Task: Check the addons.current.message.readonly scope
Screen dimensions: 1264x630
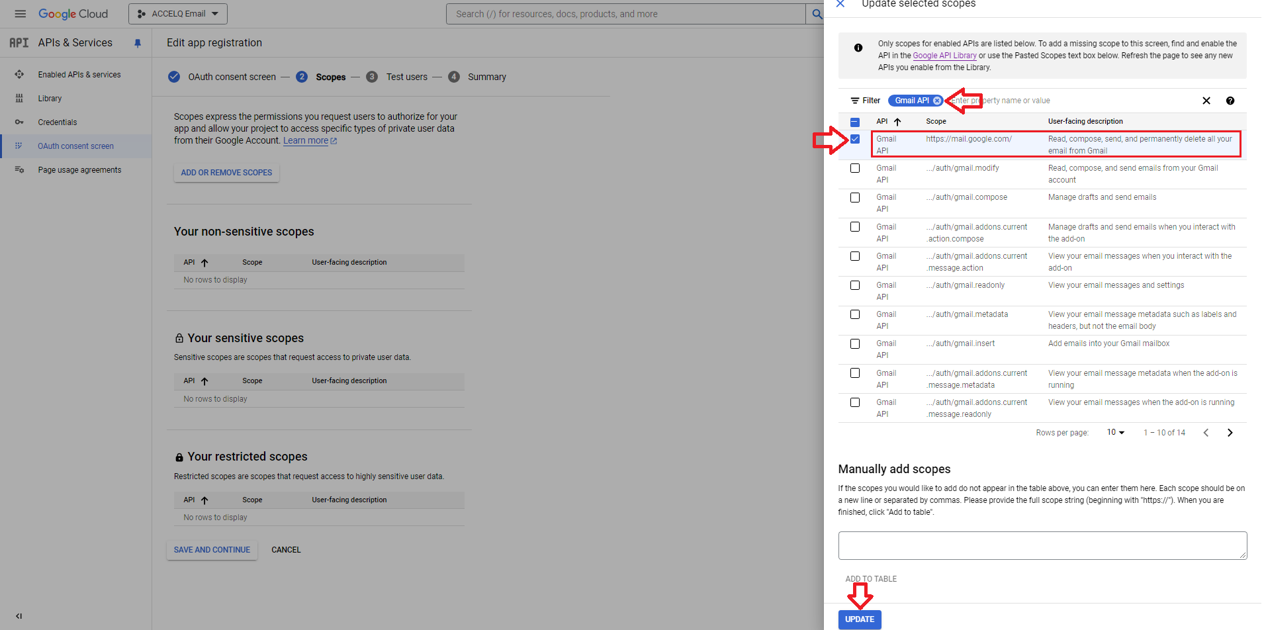Action: coord(855,402)
